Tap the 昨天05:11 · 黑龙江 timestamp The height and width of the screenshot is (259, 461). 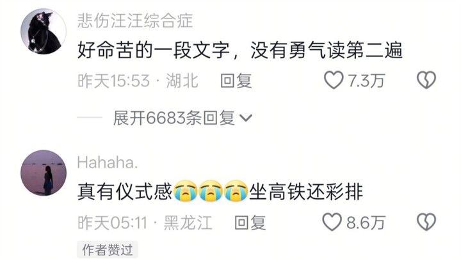(x=145, y=223)
